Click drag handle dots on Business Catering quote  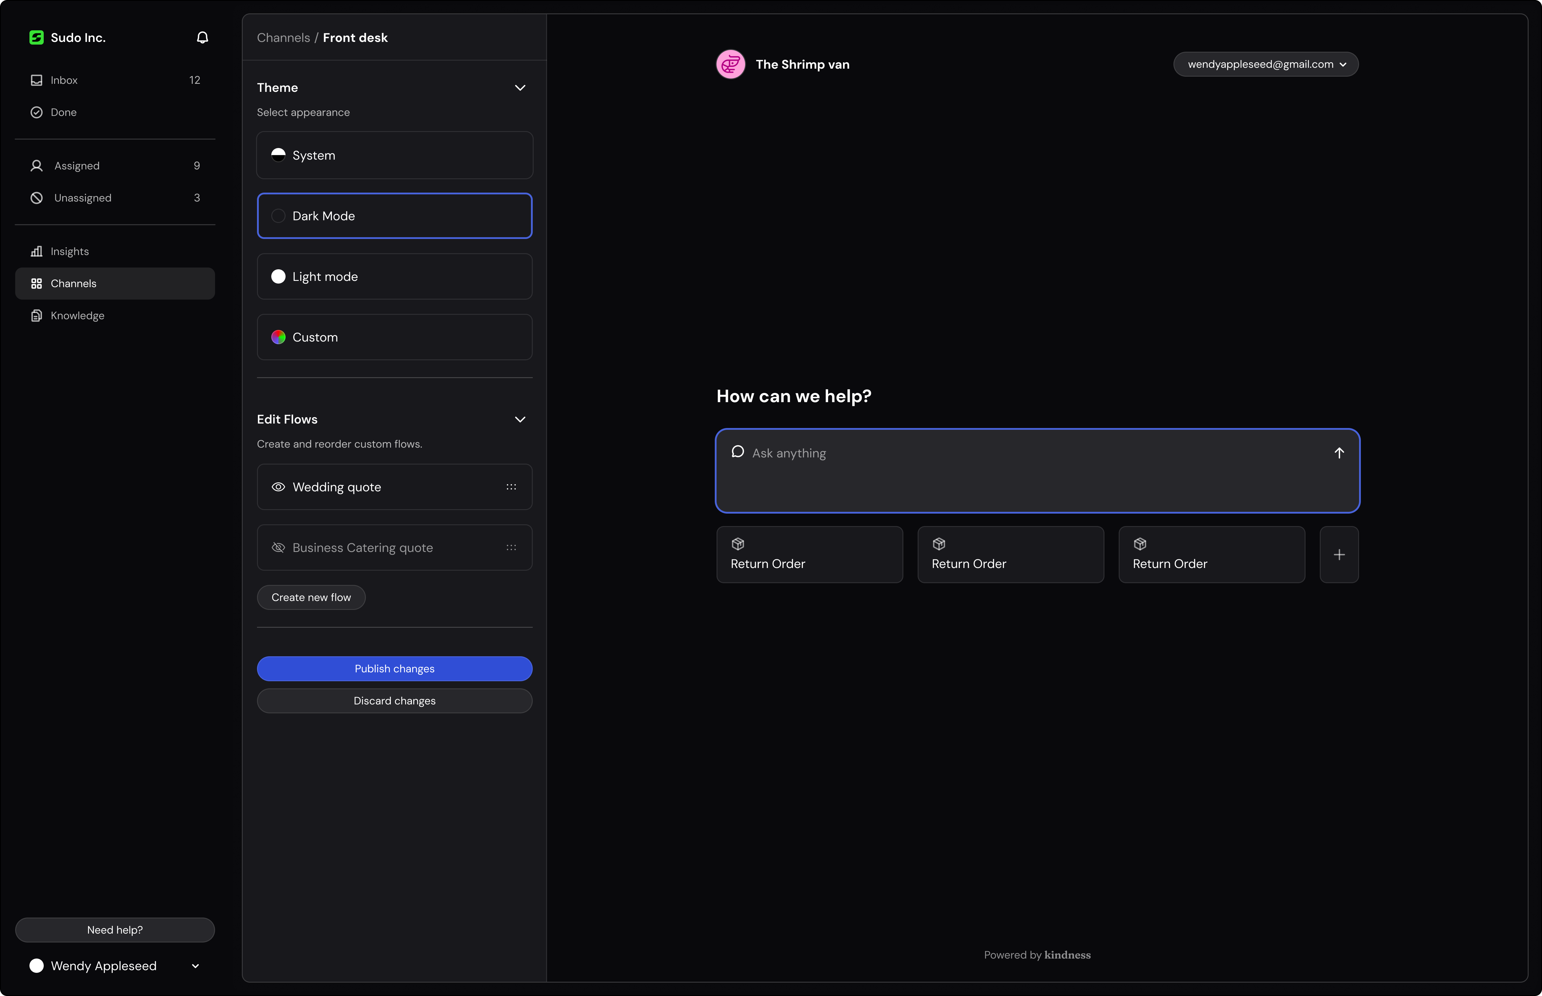[x=511, y=548]
